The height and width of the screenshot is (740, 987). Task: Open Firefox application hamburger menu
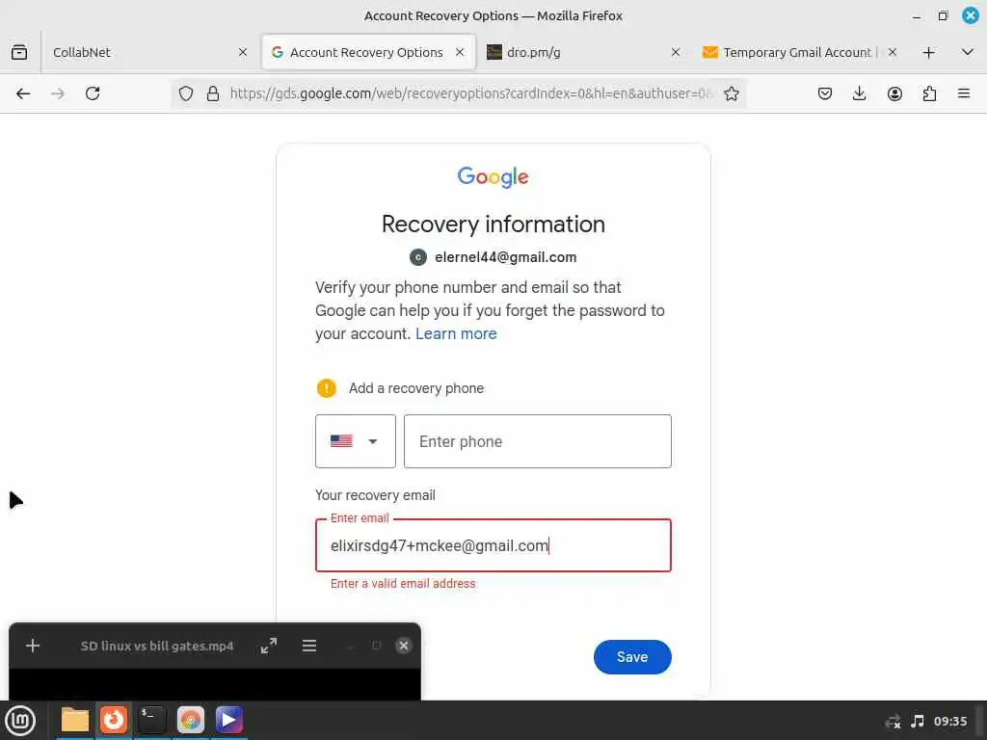point(964,93)
